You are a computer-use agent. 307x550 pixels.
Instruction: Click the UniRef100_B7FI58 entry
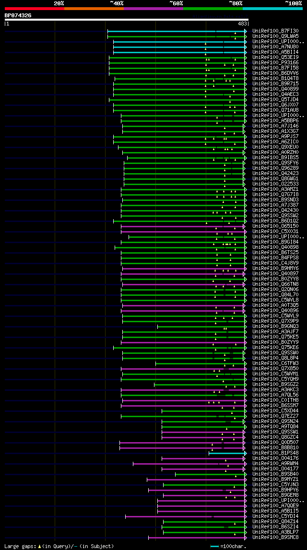(275, 68)
